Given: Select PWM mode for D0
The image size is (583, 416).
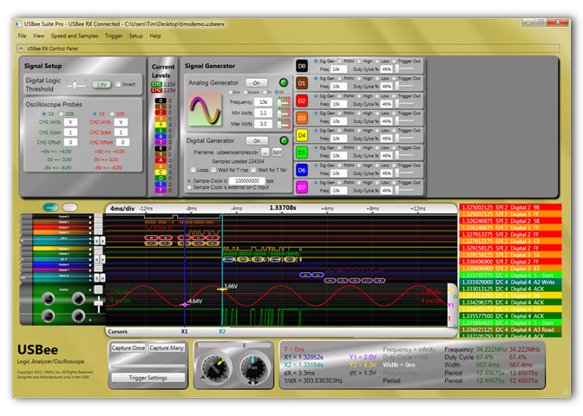Looking at the screenshot, I should click(x=339, y=61).
